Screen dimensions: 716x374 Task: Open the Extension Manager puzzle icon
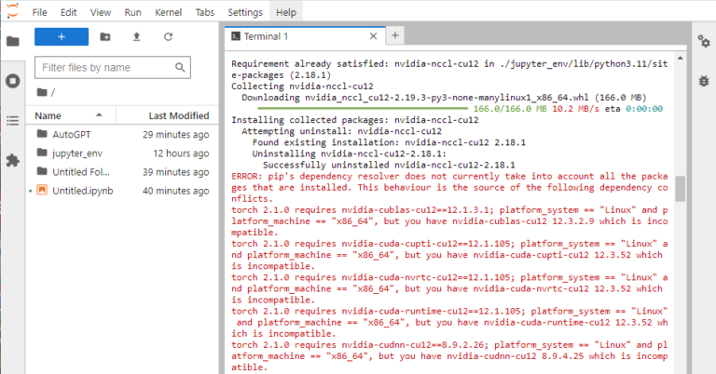coord(13,160)
